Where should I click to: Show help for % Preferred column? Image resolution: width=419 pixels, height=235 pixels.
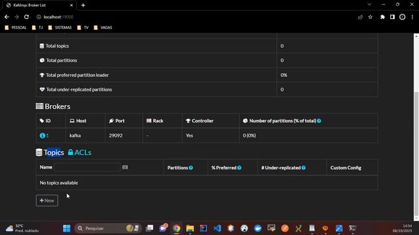240,168
